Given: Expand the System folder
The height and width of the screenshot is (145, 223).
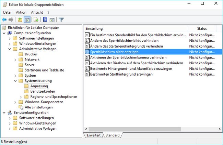Looking at the screenshot, I should point(15,76).
